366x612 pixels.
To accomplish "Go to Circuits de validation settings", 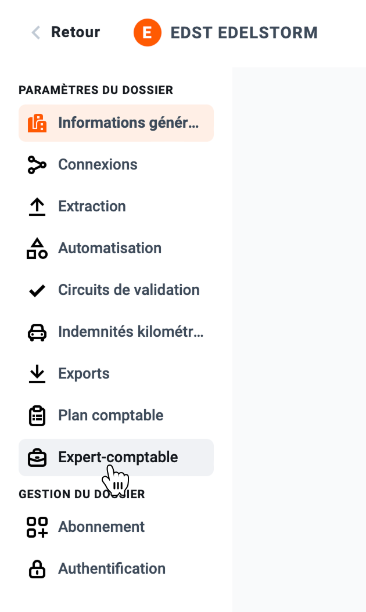I will pyautogui.click(x=116, y=290).
